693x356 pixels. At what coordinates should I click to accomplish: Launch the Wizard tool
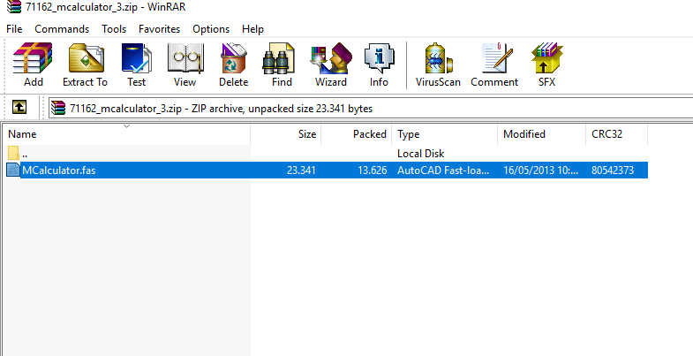coord(330,65)
